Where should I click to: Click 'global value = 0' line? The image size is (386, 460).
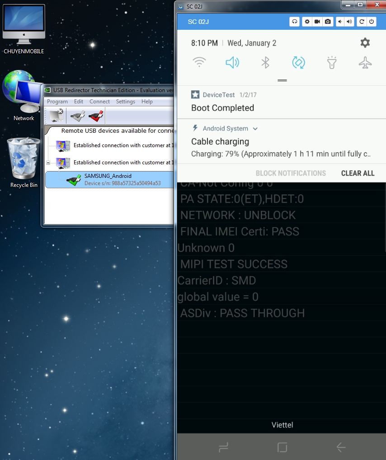[x=218, y=297]
